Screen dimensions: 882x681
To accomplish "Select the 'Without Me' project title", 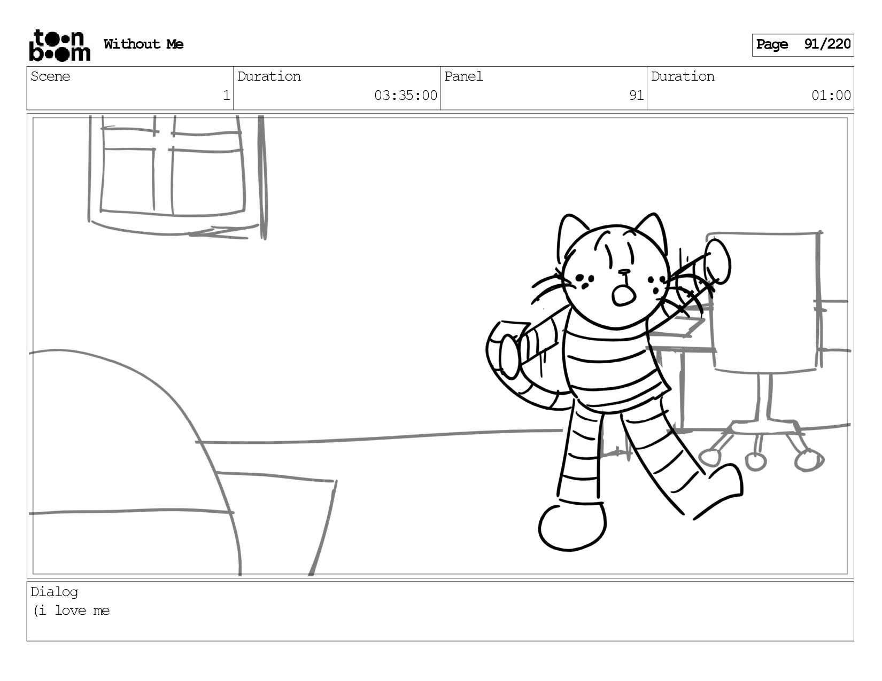I will (x=143, y=44).
